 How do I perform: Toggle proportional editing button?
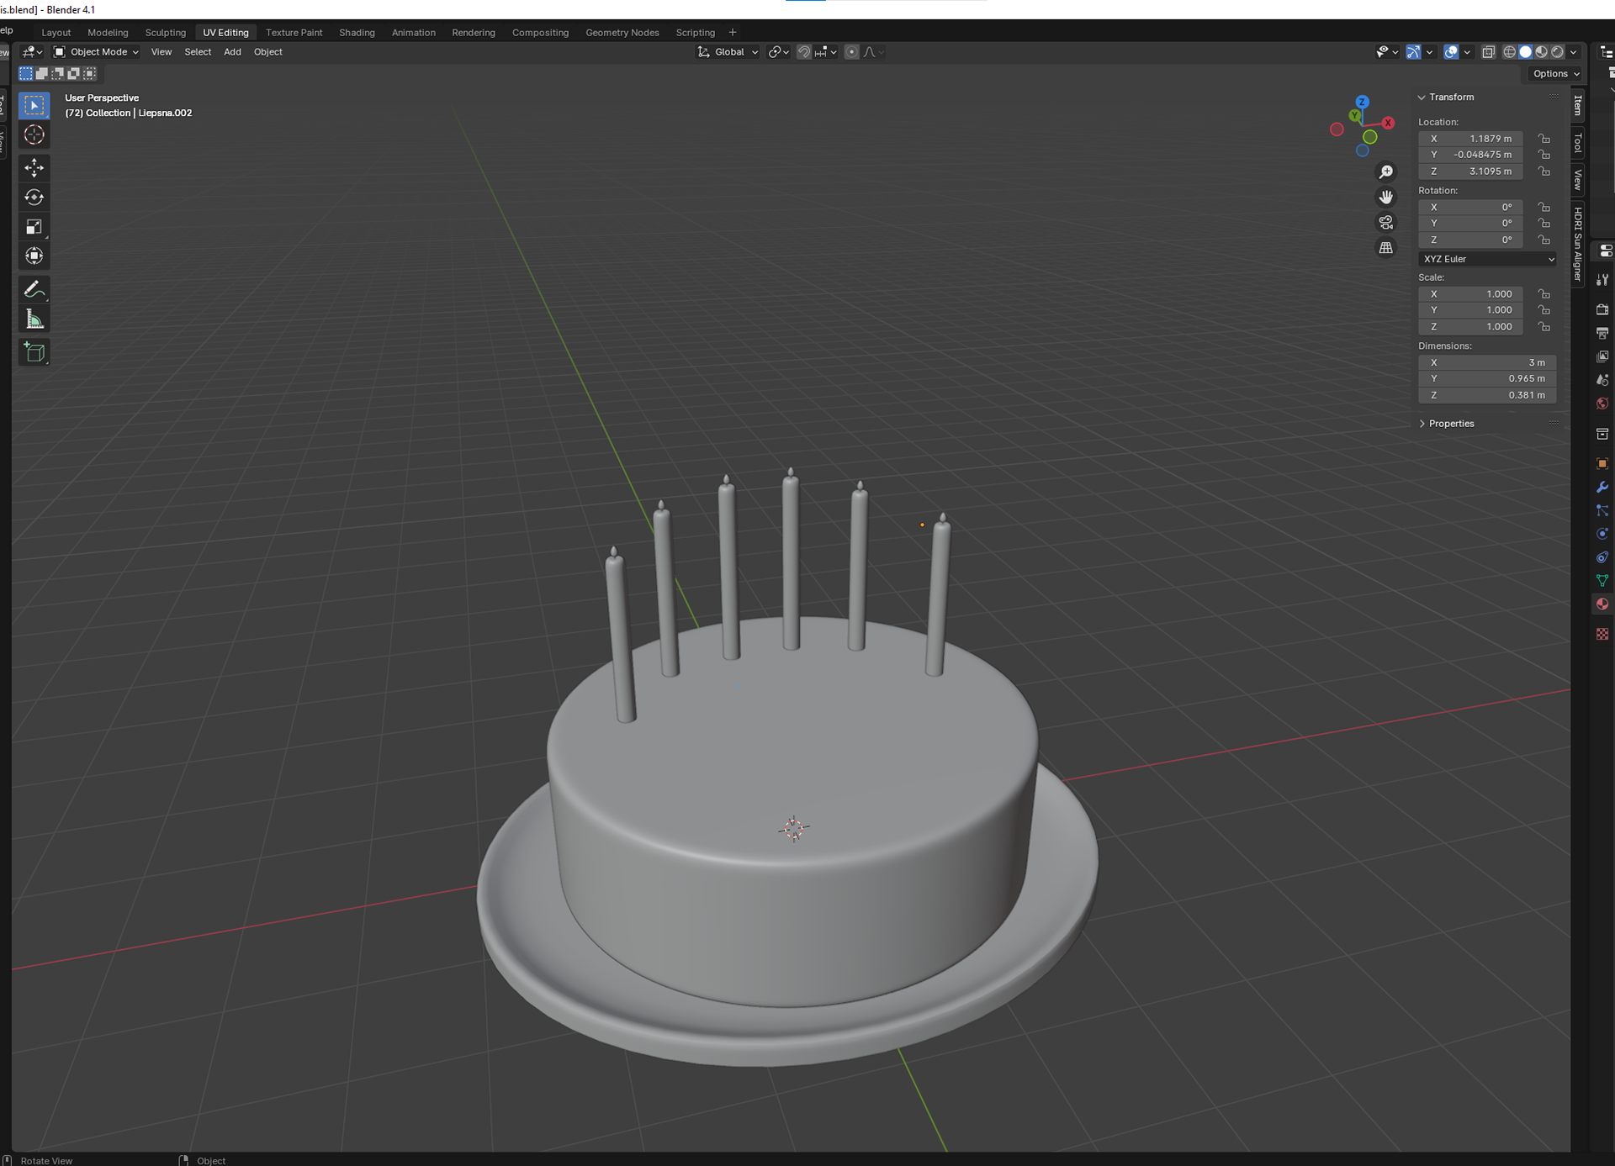(x=851, y=52)
